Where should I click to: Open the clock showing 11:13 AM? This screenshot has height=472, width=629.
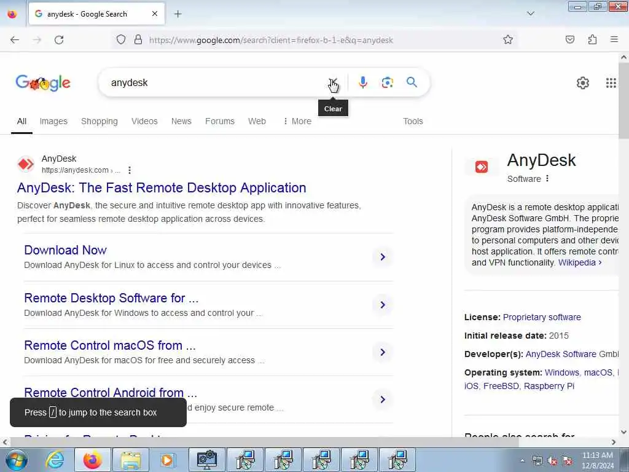coord(598,460)
